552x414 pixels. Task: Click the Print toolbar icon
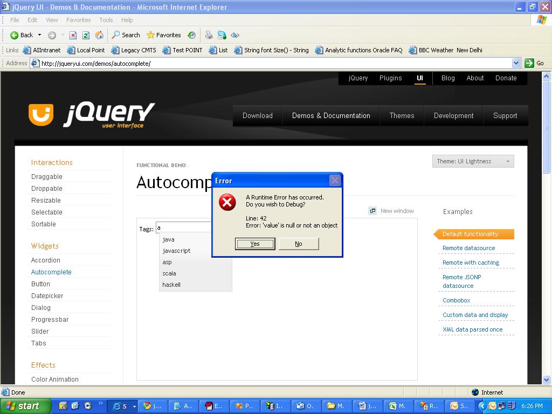pyautogui.click(x=209, y=35)
